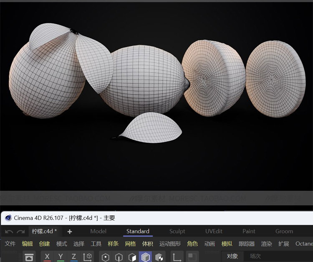Click the wireframe lemon slice thumbnail at far right

click(x=276, y=79)
